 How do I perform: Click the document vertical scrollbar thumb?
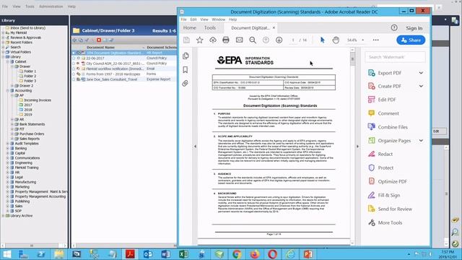(x=352, y=59)
